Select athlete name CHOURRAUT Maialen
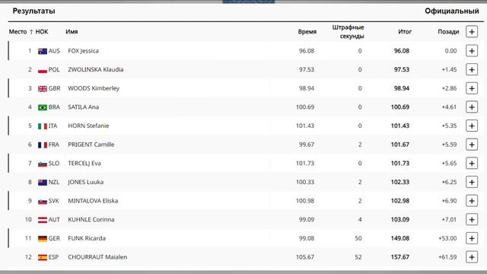This screenshot has height=274, width=487. pyautogui.click(x=97, y=257)
